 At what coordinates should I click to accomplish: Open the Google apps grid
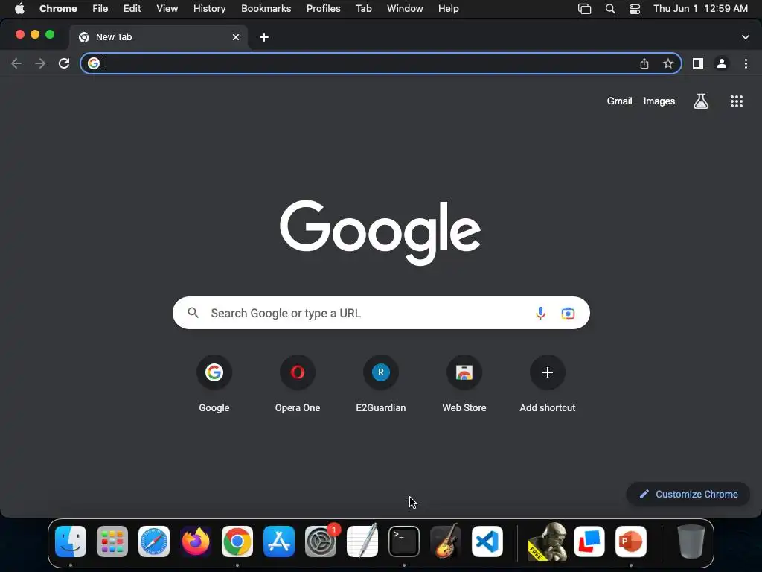click(x=737, y=101)
